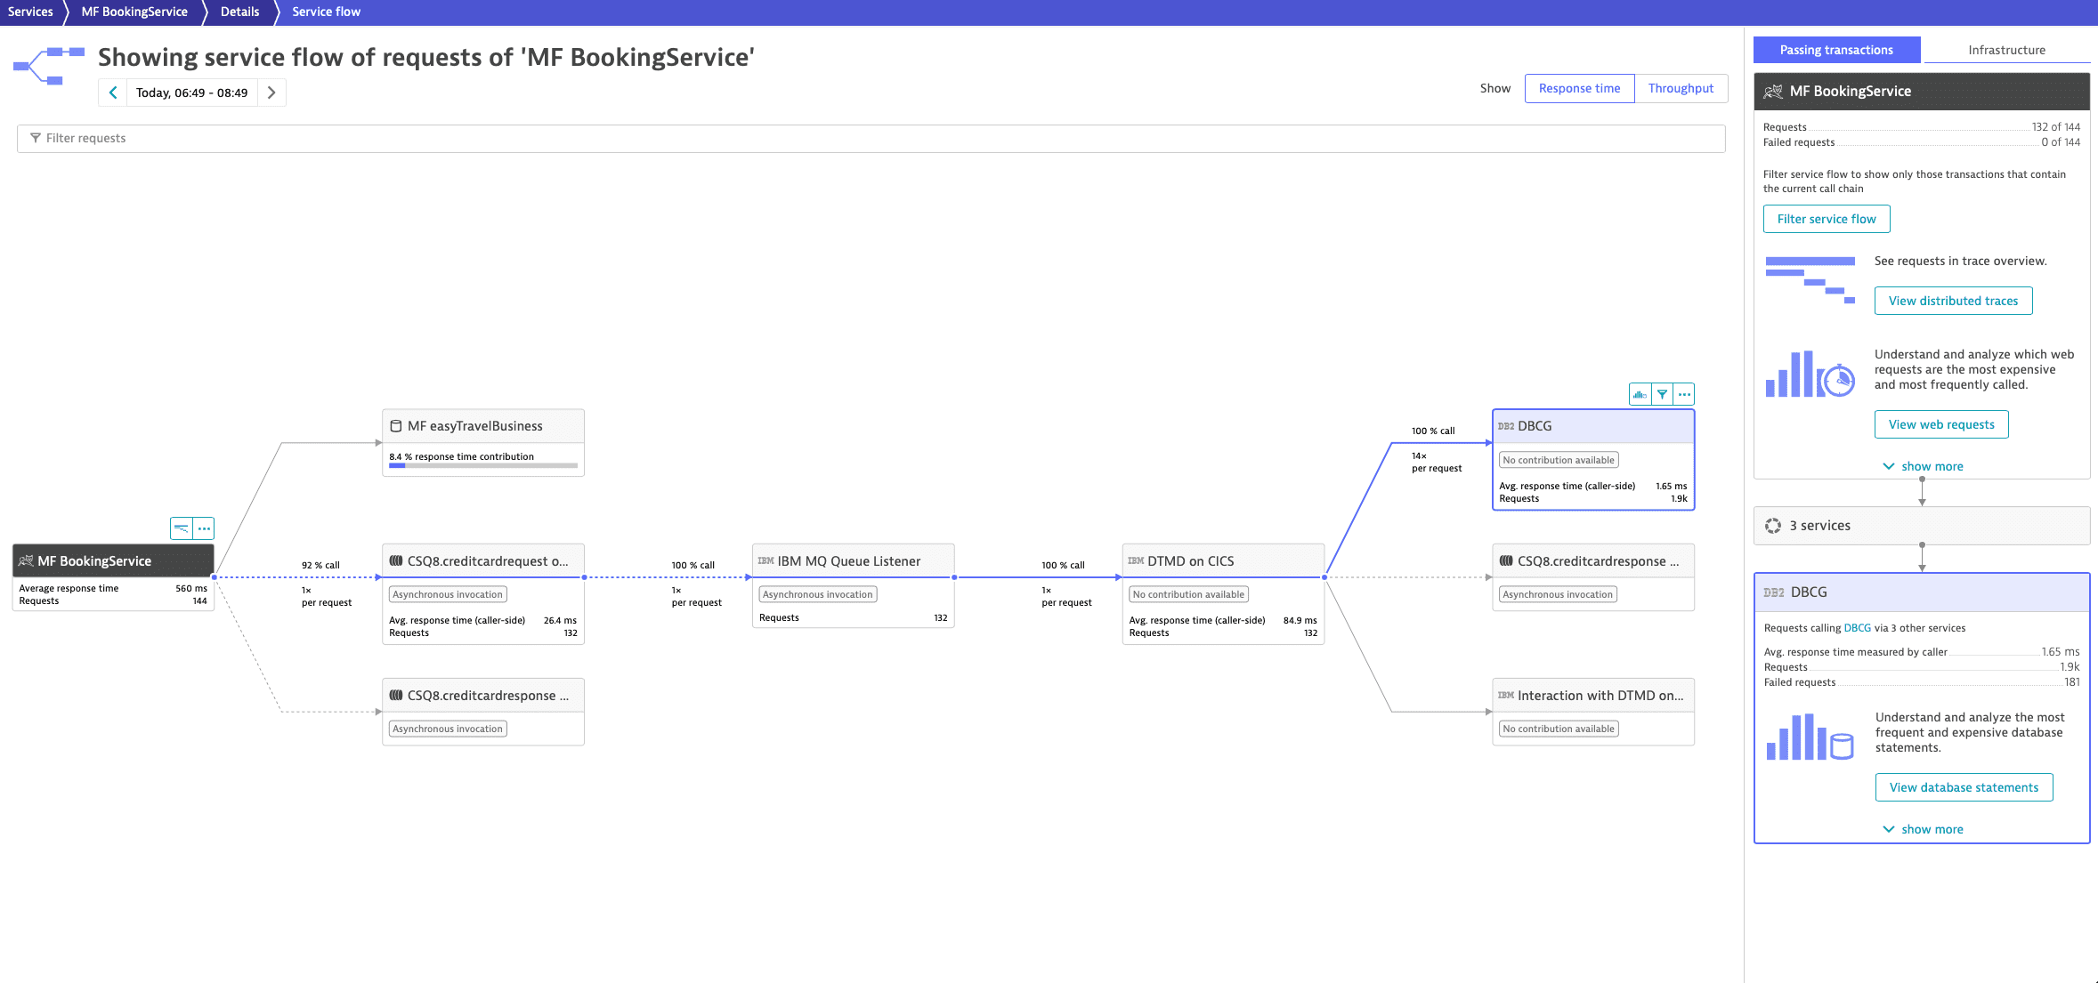The height and width of the screenshot is (983, 2098).
Task: Go to next timeframe with right arrow
Action: coord(271,93)
